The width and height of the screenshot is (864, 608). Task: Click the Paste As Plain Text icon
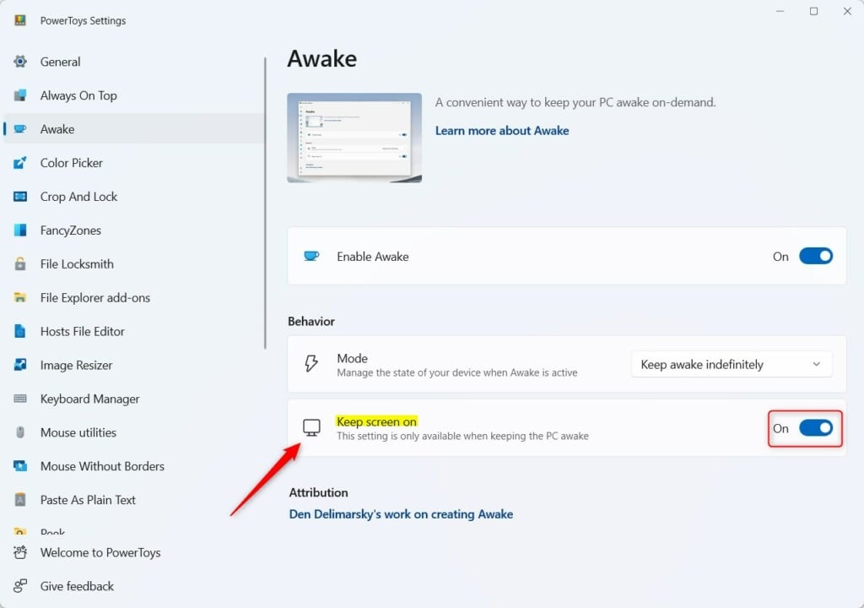20,500
